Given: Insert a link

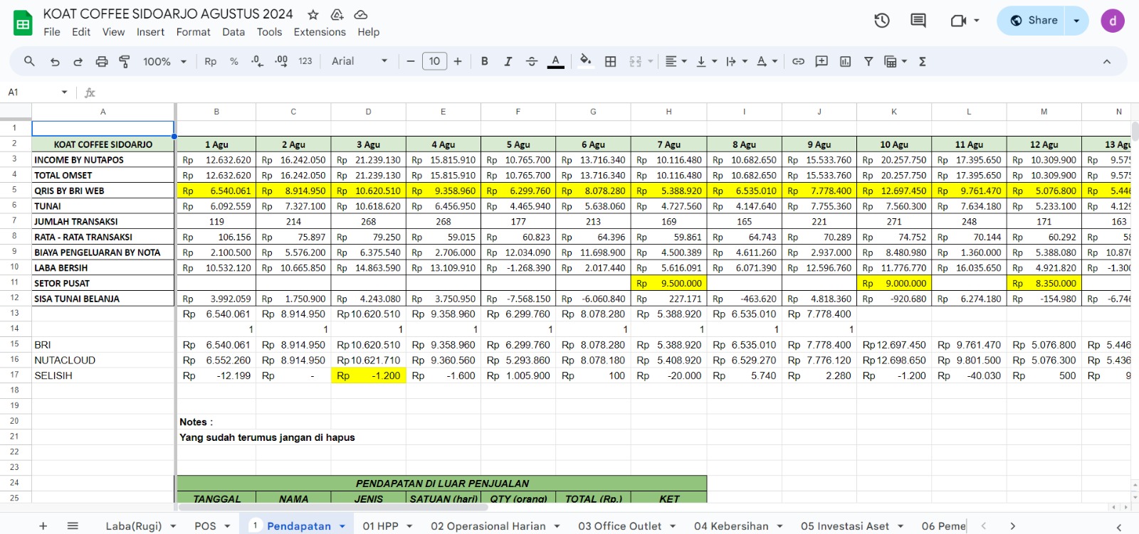Looking at the screenshot, I should click(799, 61).
